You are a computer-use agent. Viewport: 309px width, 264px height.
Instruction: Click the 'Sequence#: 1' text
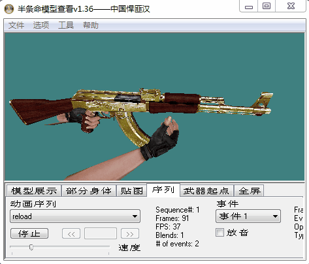tap(178, 210)
